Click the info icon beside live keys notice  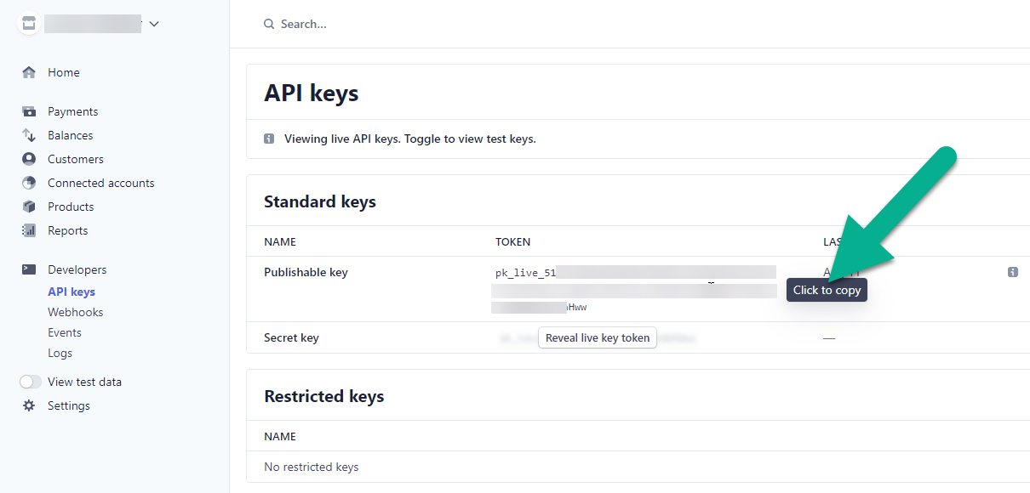269,139
